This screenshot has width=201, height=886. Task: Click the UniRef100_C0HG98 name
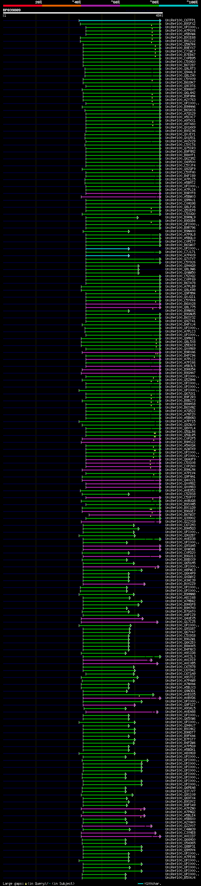pos(180,203)
